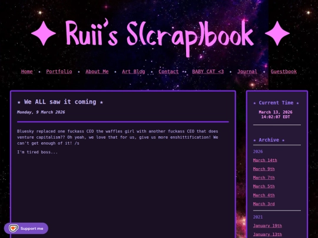Open the Contact page

(168, 72)
